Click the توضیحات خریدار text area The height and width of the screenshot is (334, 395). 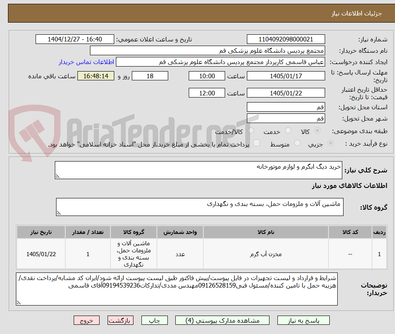(x=177, y=289)
